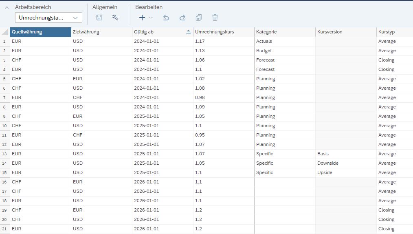Click the Budget category cell in row 2
413x234 pixels.
pyautogui.click(x=285, y=51)
